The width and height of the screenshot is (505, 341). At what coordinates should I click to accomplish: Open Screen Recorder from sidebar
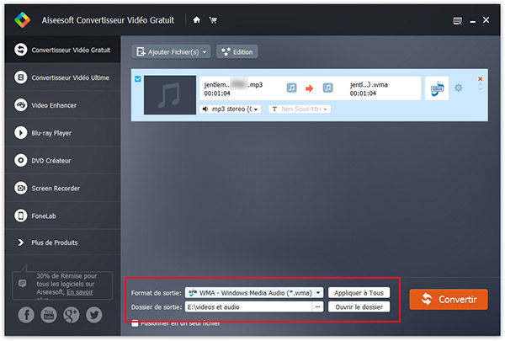[62, 189]
